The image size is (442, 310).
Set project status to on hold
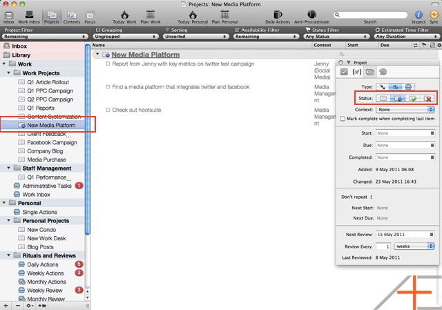pyautogui.click(x=398, y=98)
